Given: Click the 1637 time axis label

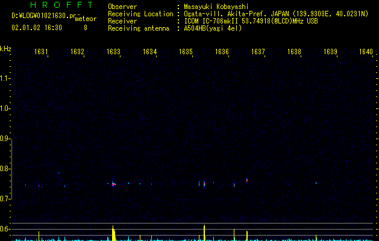Looking at the screenshot, I should (x=258, y=52).
